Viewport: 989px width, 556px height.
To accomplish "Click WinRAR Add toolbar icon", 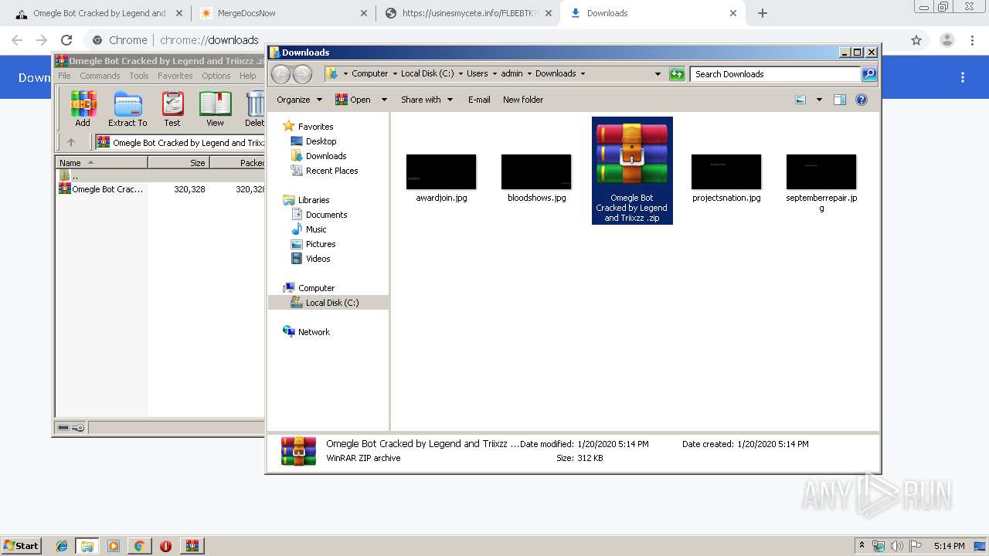I will point(83,109).
